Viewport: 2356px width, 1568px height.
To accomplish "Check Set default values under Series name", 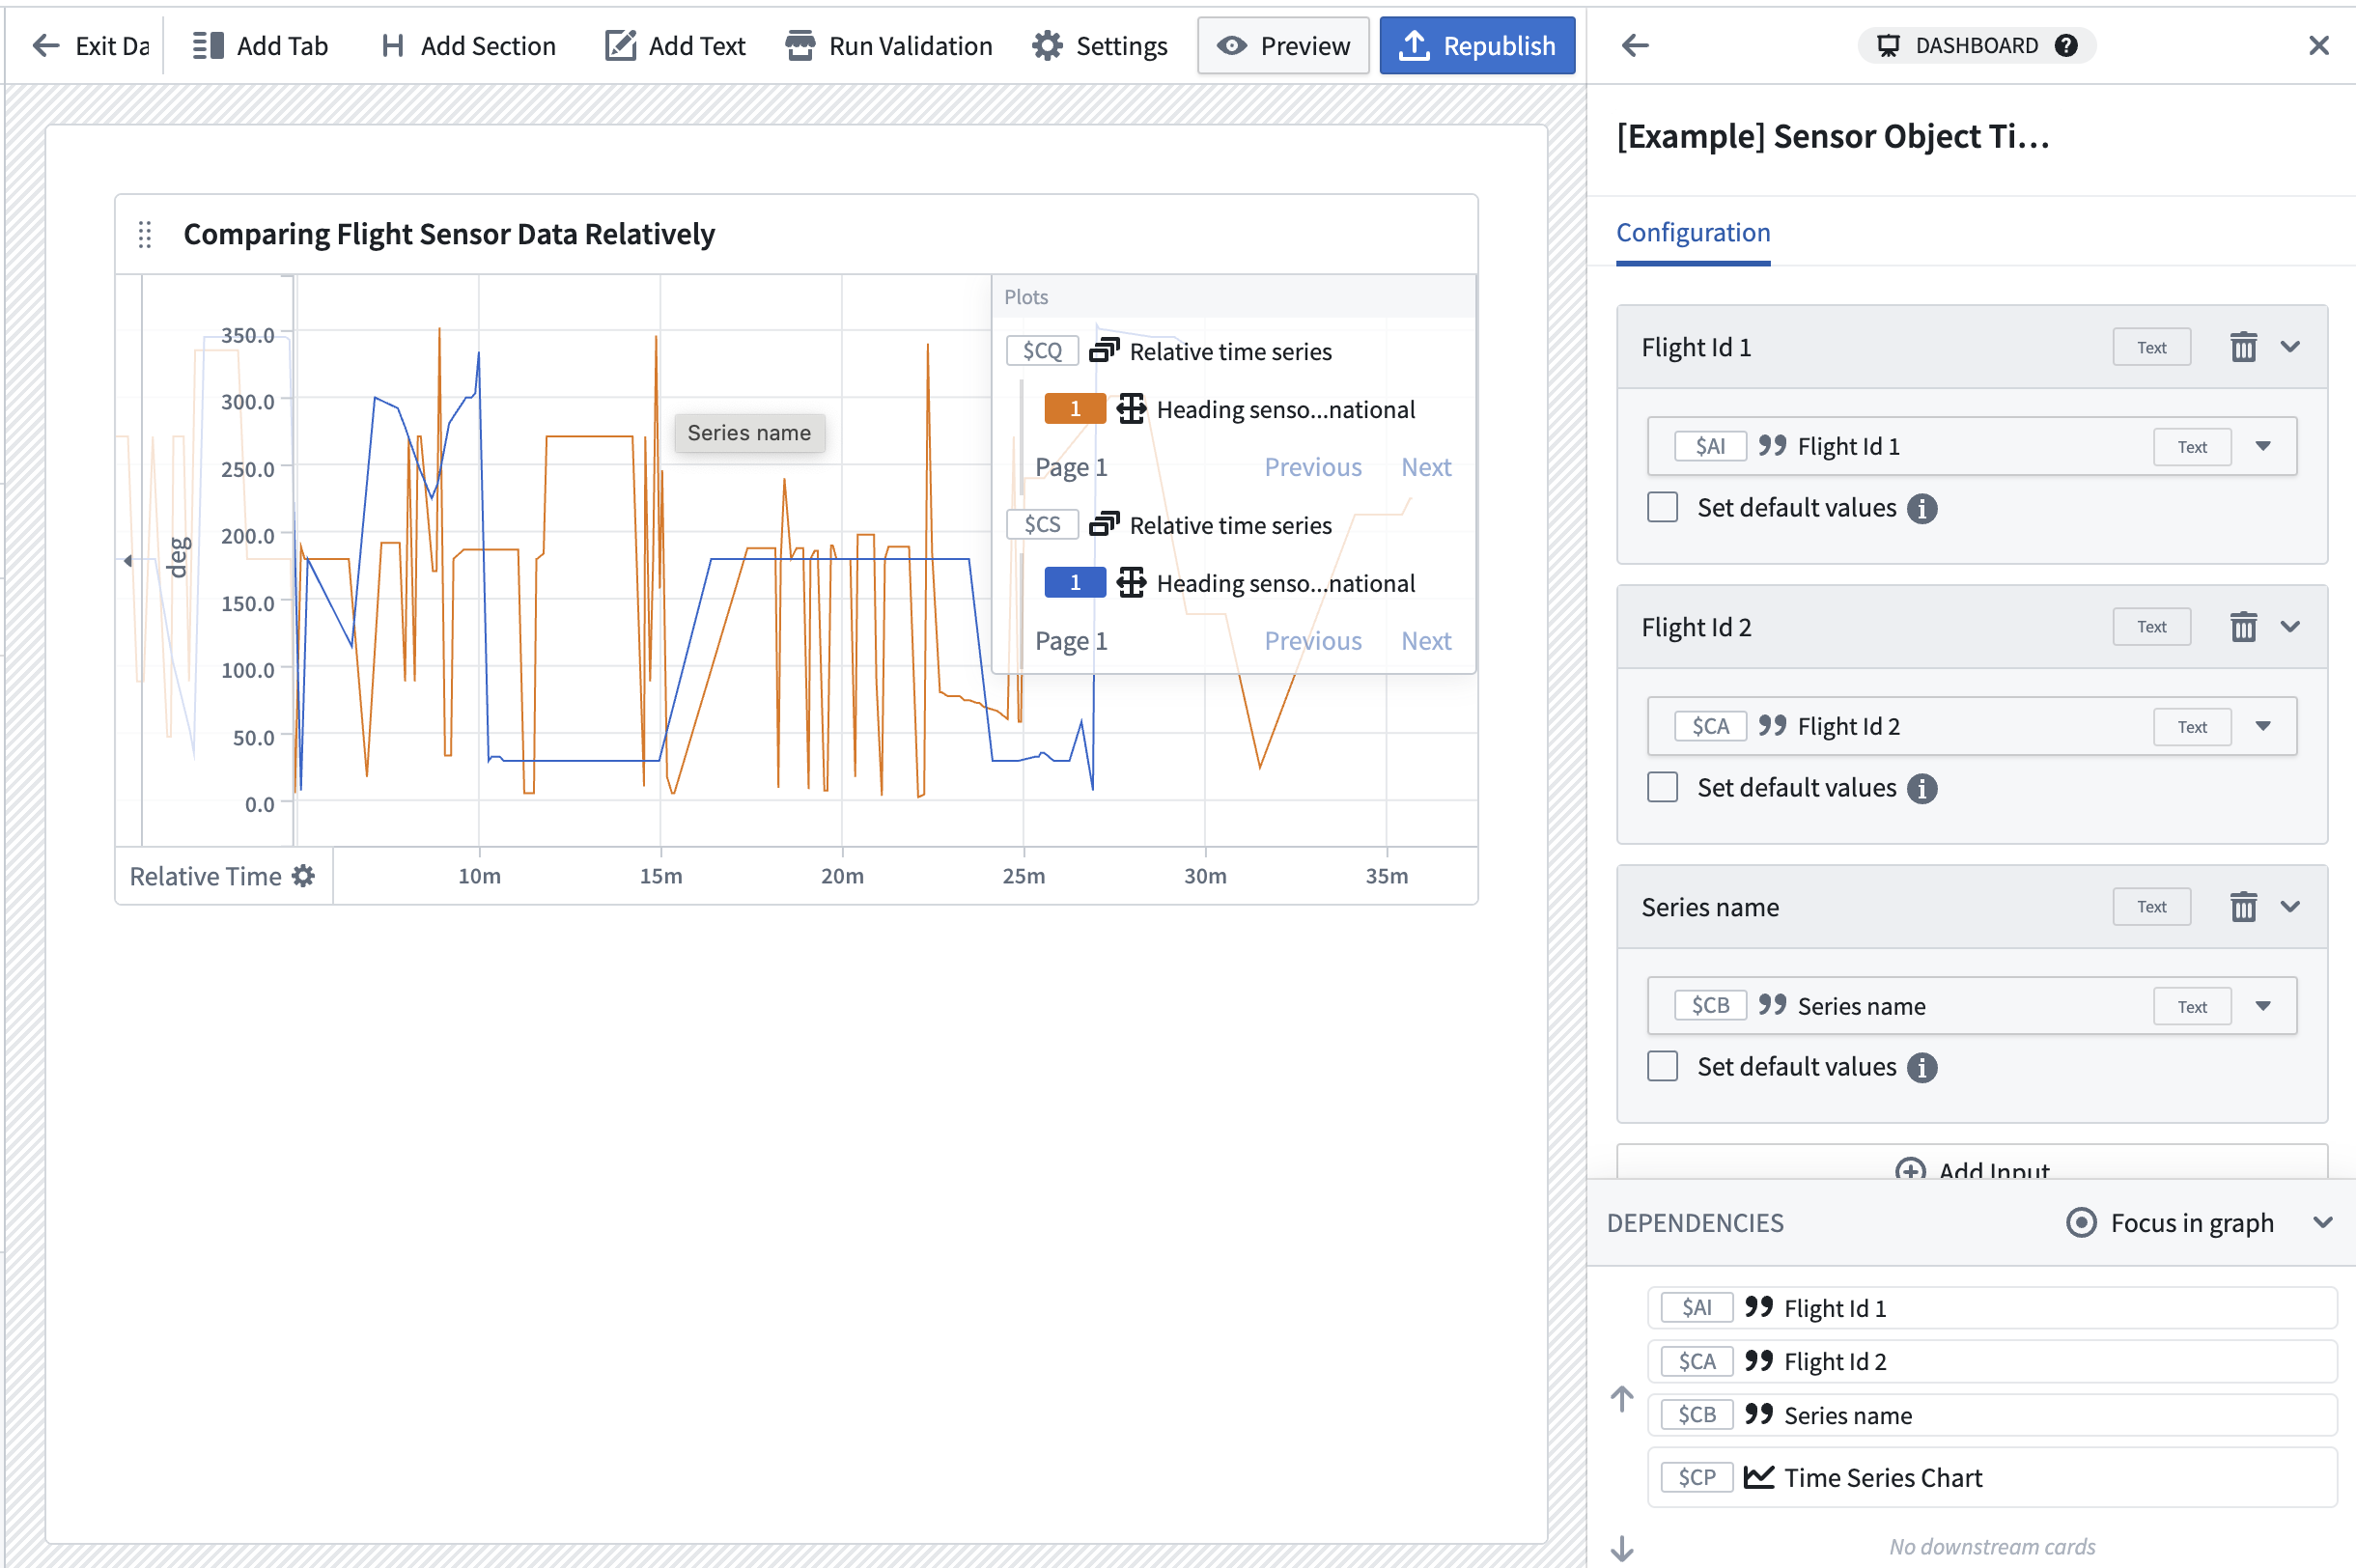I will (1662, 1066).
